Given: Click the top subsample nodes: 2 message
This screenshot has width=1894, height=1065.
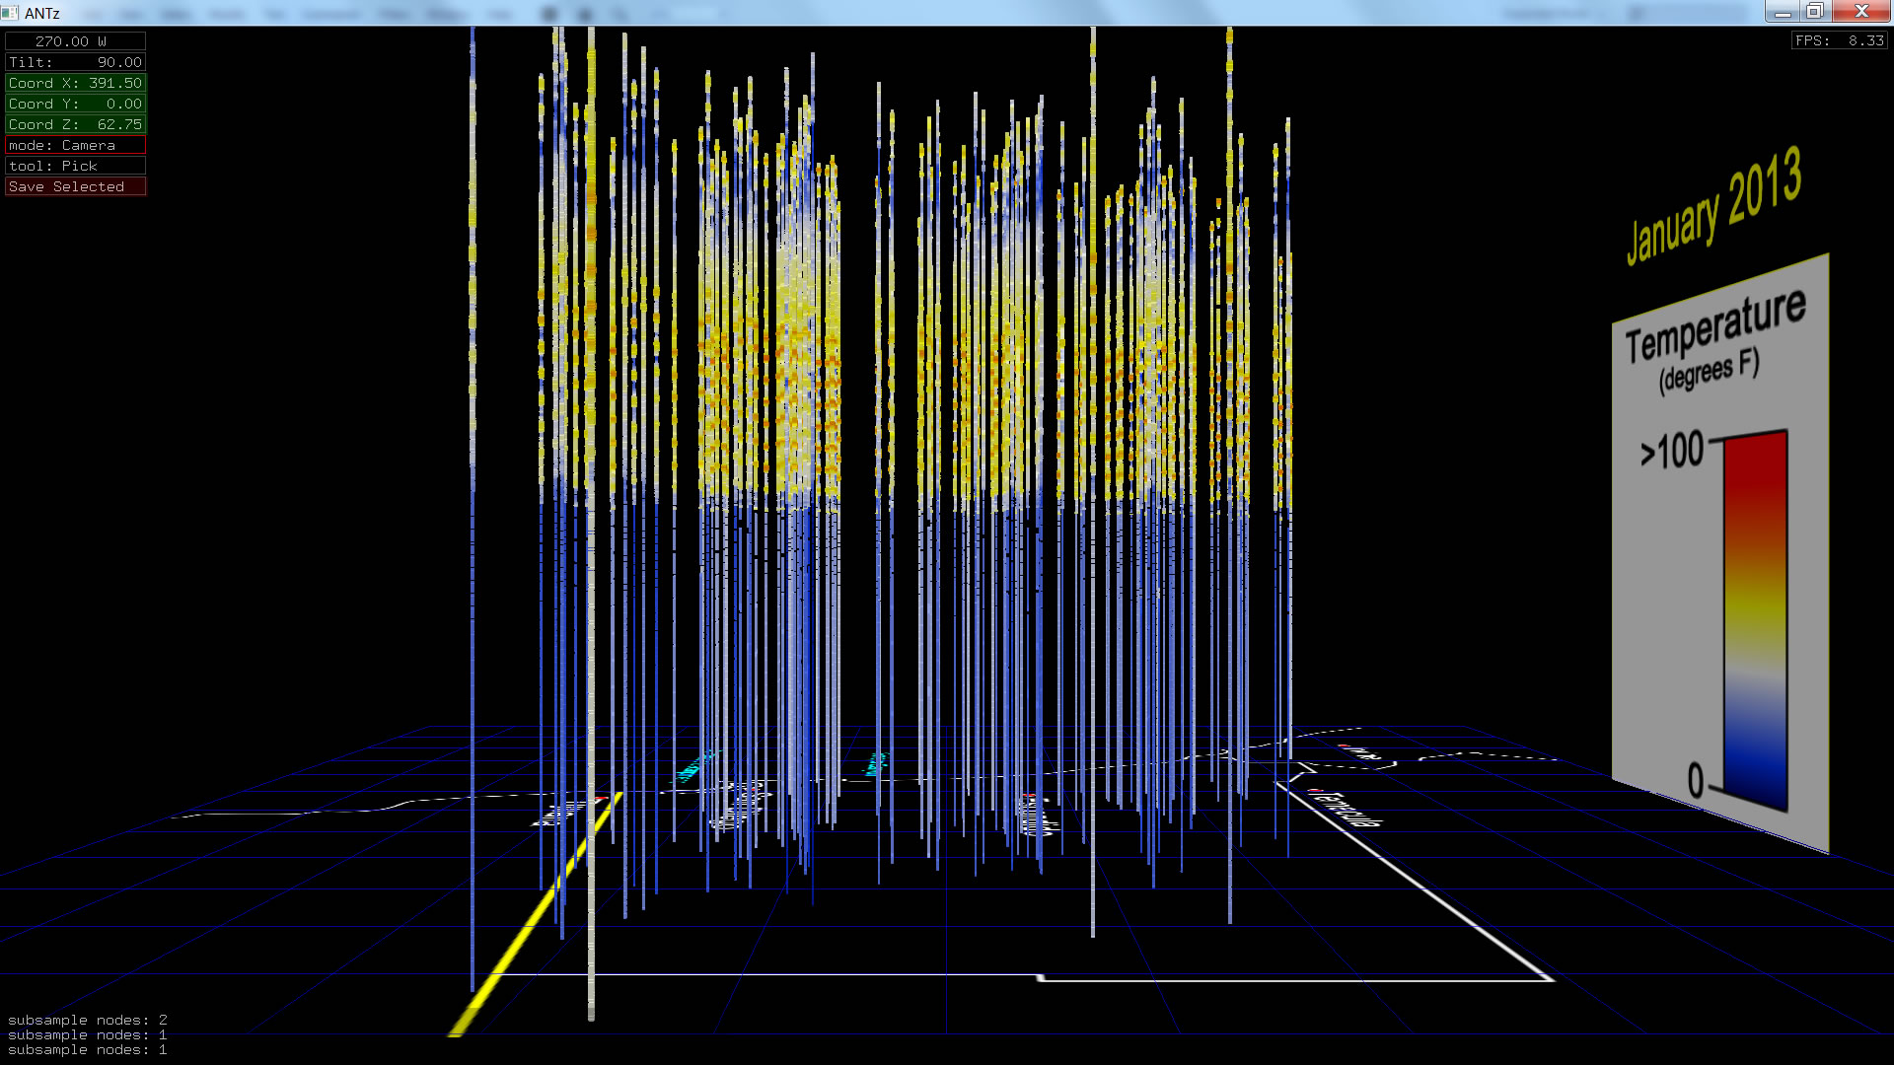Looking at the screenshot, I should pos(88,1020).
